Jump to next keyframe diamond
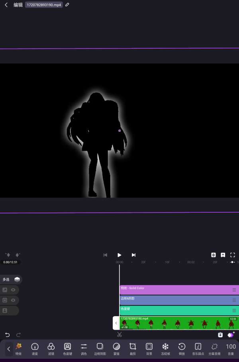The width and height of the screenshot is (239, 362). [18, 255]
